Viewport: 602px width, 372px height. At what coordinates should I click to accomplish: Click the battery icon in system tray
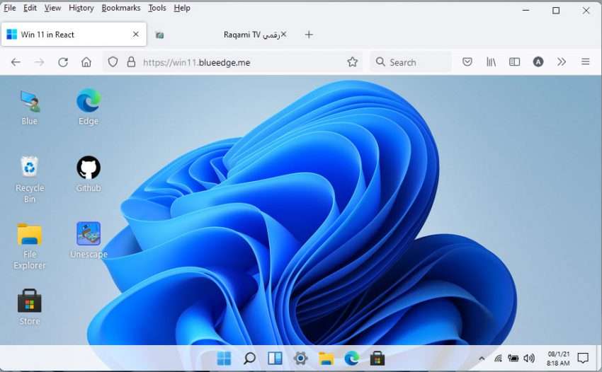[x=513, y=358]
